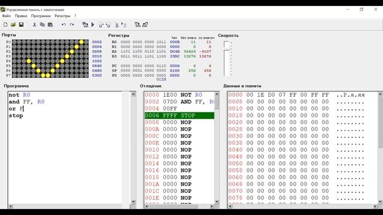
Task: Select debugger row 0008 NOP
Action: (x=180, y=122)
